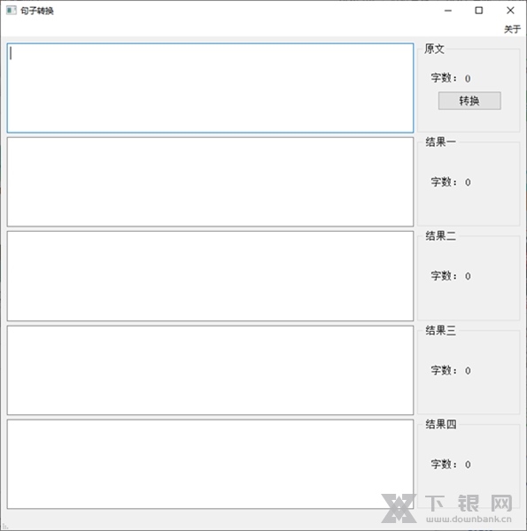527x531 pixels.
Task: Focus the 原文 source text input box
Action: pos(210,88)
